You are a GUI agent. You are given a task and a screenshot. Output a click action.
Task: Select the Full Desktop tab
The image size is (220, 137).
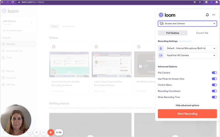tap(173, 33)
